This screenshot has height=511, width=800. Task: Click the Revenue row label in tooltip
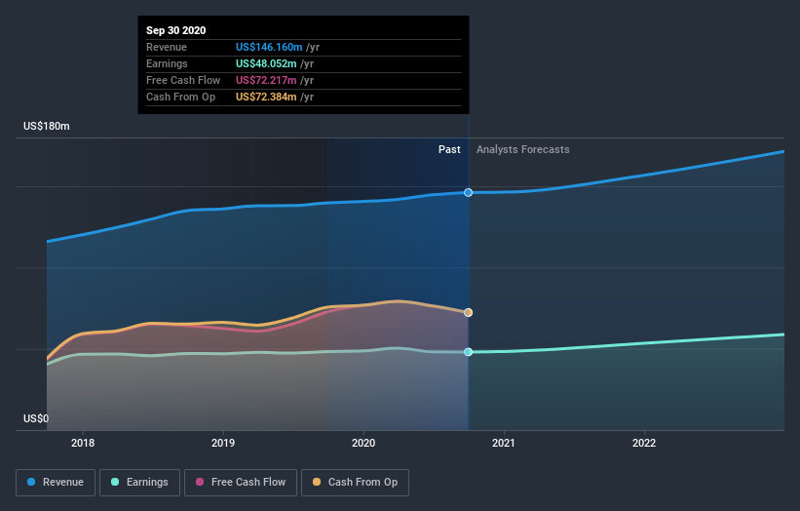(x=167, y=47)
